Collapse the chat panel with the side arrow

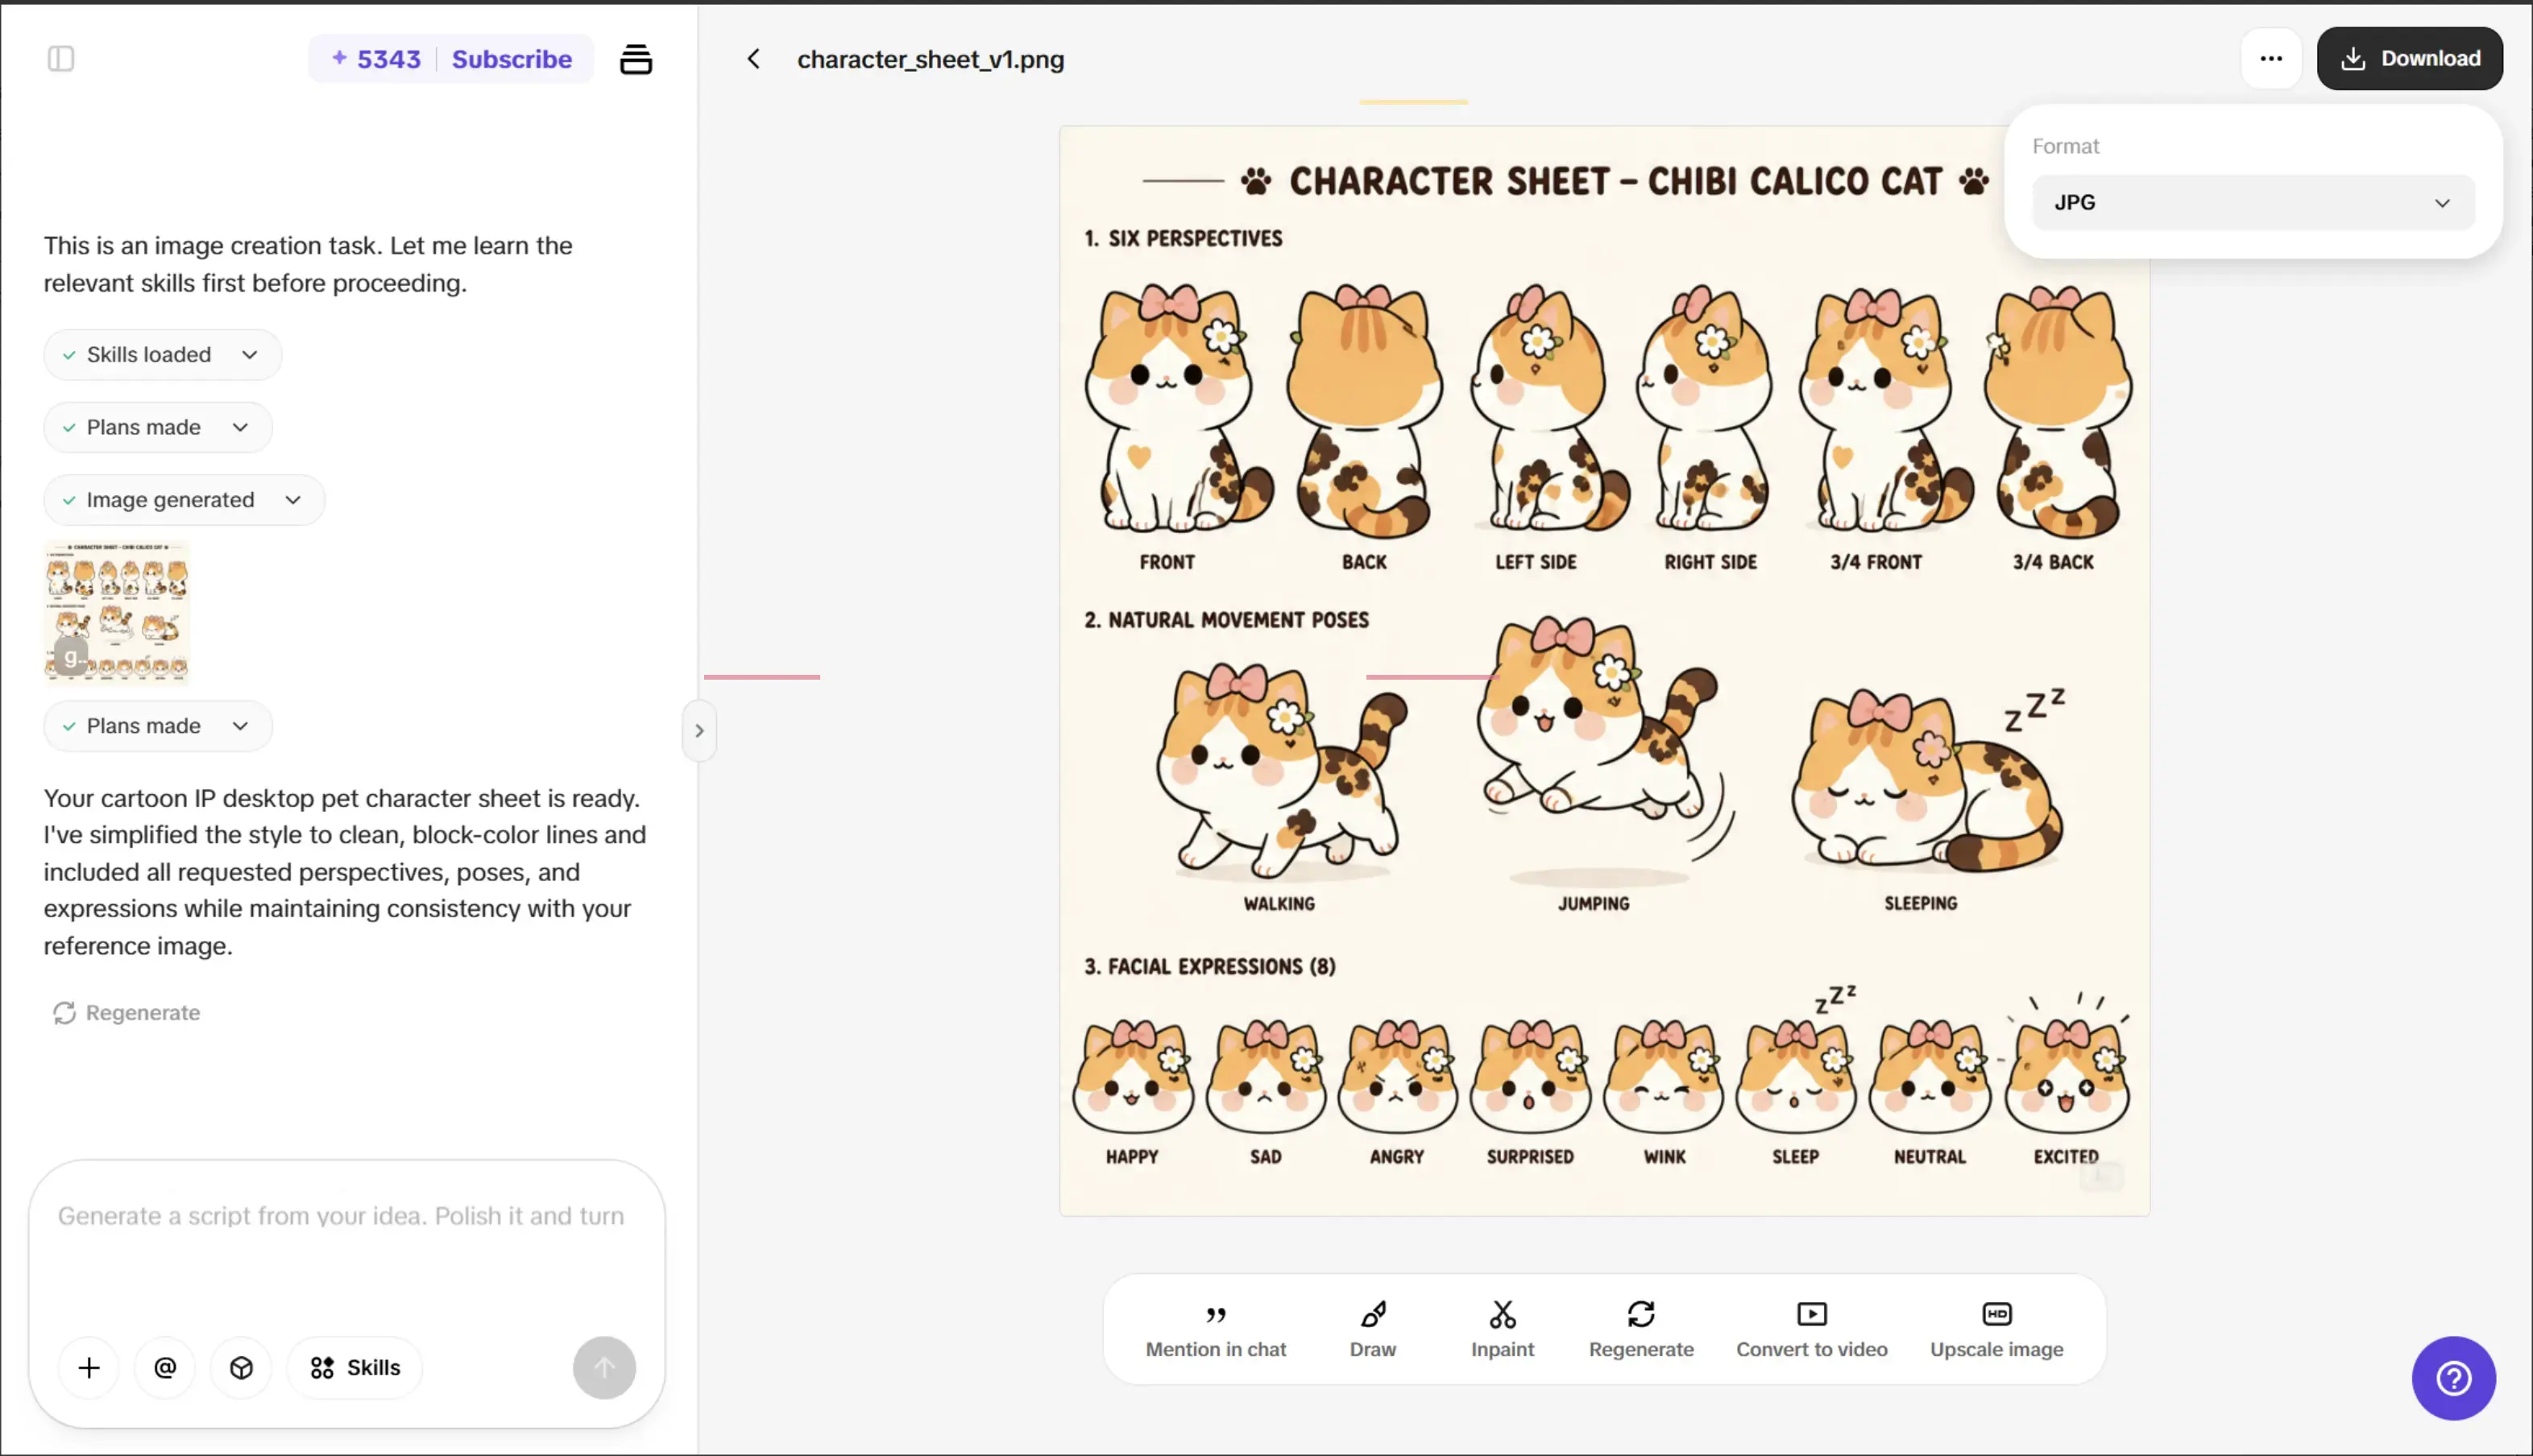pos(699,731)
